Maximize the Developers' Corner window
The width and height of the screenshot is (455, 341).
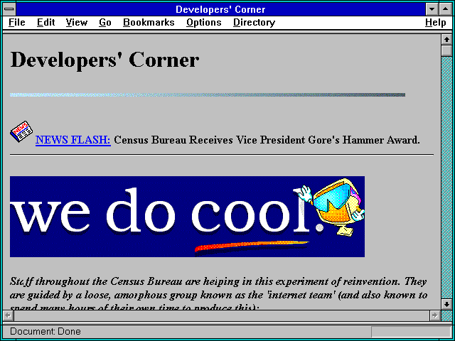[446, 9]
